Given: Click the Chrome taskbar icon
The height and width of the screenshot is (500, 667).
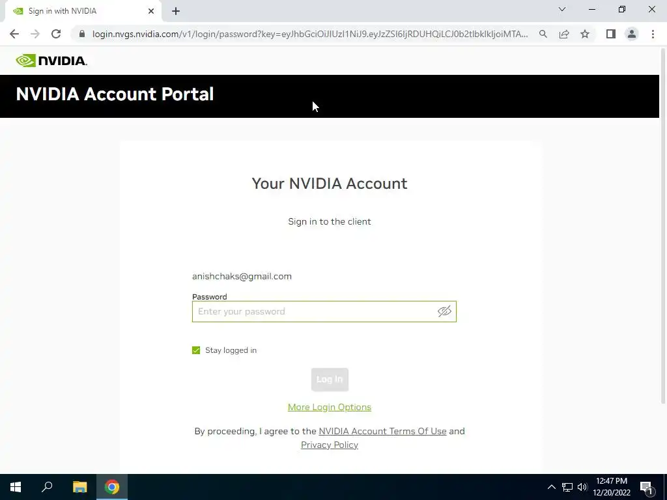Looking at the screenshot, I should pyautogui.click(x=112, y=487).
